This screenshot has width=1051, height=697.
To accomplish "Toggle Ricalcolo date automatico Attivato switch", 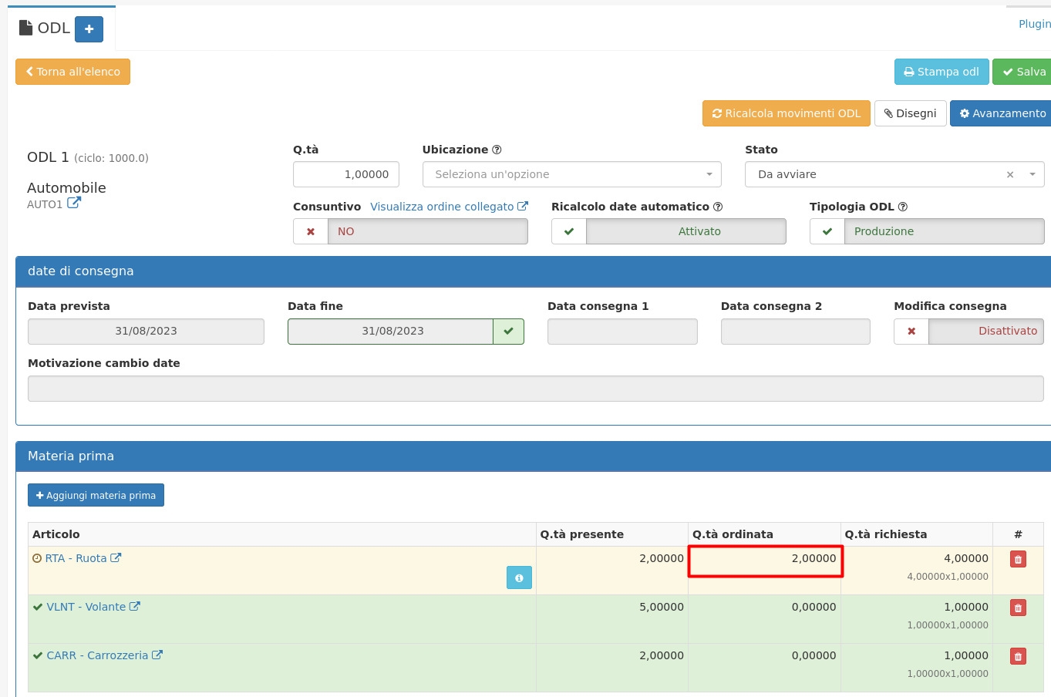I will click(x=669, y=231).
